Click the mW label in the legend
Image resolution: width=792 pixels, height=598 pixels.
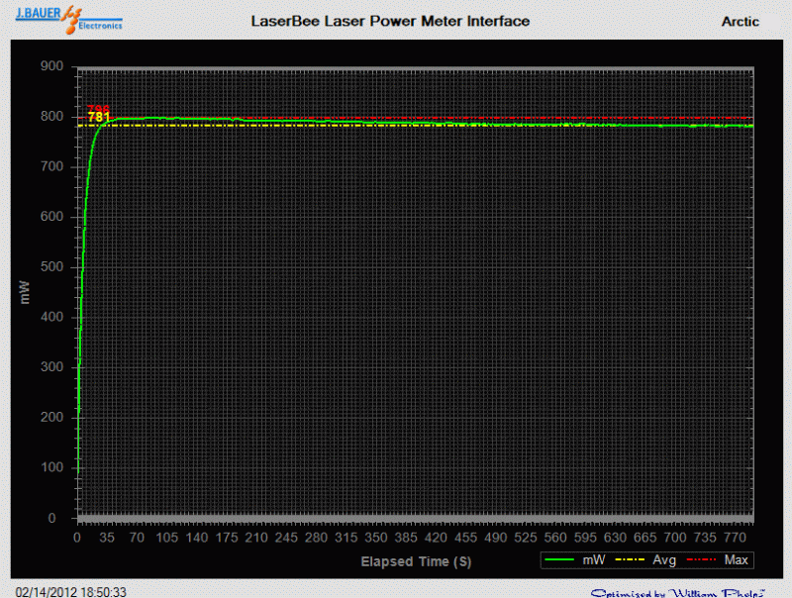[594, 560]
